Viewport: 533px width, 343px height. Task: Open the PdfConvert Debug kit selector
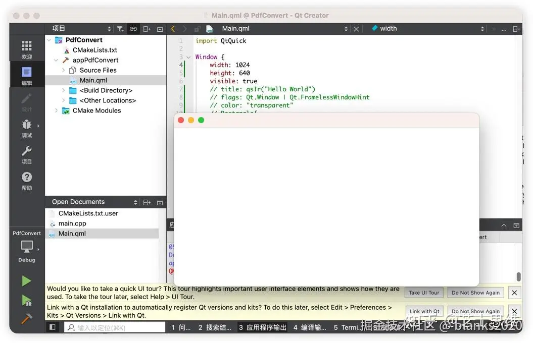(26, 247)
